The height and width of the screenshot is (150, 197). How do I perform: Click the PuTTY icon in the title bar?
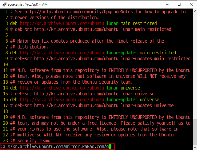coord(4,4)
